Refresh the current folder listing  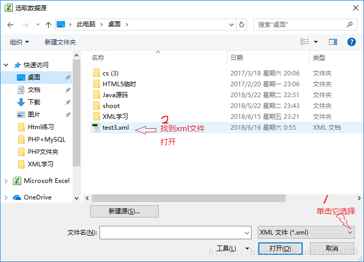pos(242,25)
